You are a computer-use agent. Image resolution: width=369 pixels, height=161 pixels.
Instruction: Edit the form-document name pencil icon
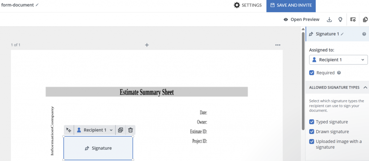pyautogui.click(x=37, y=5)
